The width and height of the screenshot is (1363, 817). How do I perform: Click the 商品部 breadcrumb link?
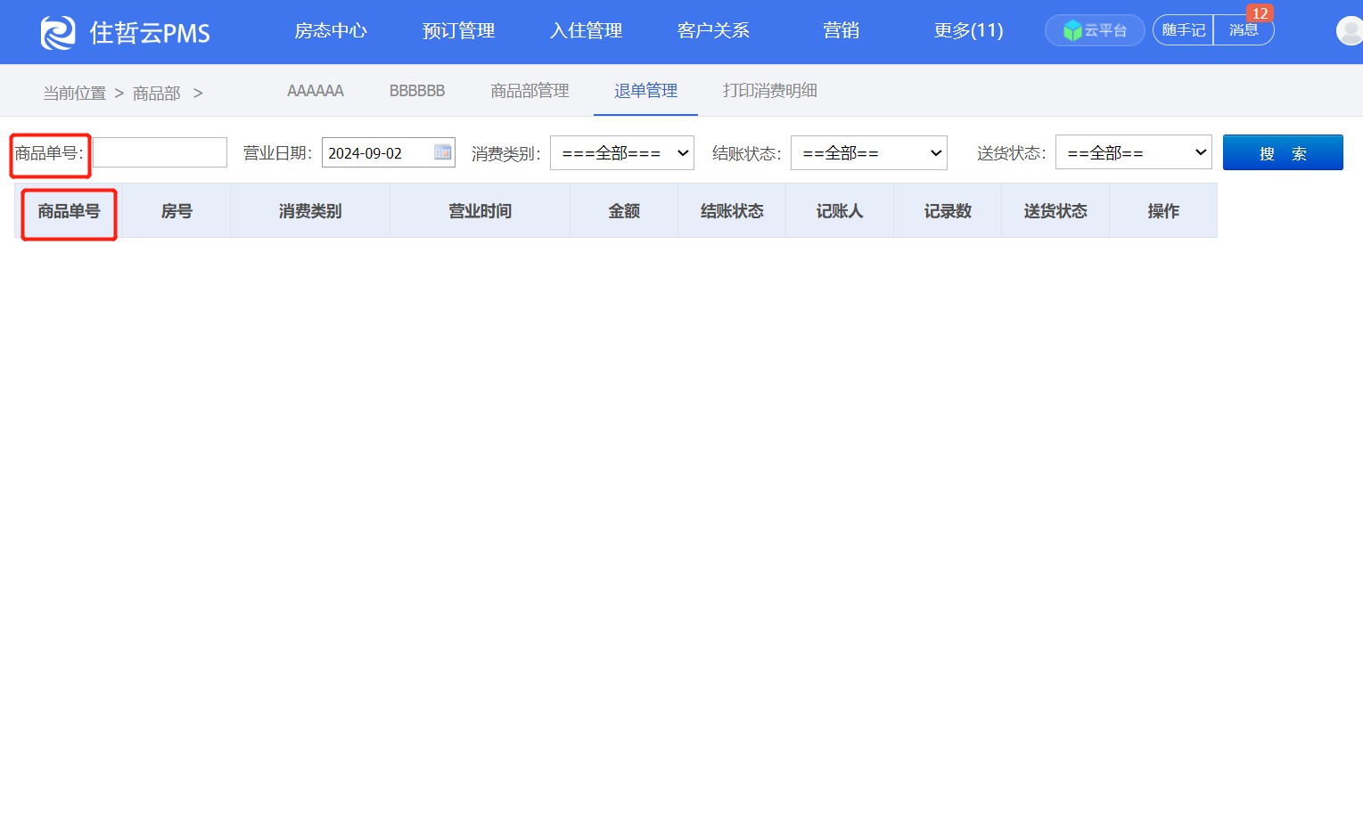tap(157, 94)
